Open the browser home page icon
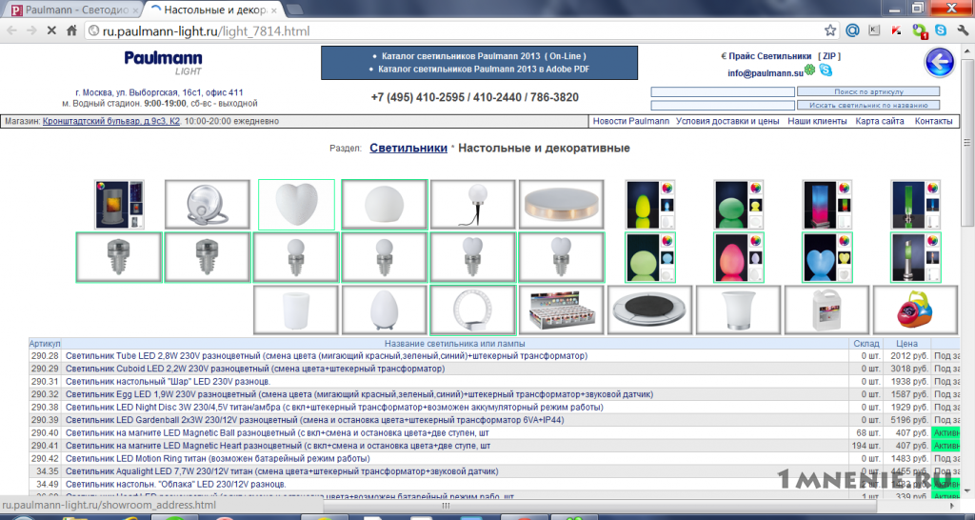975x520 pixels. tap(72, 30)
